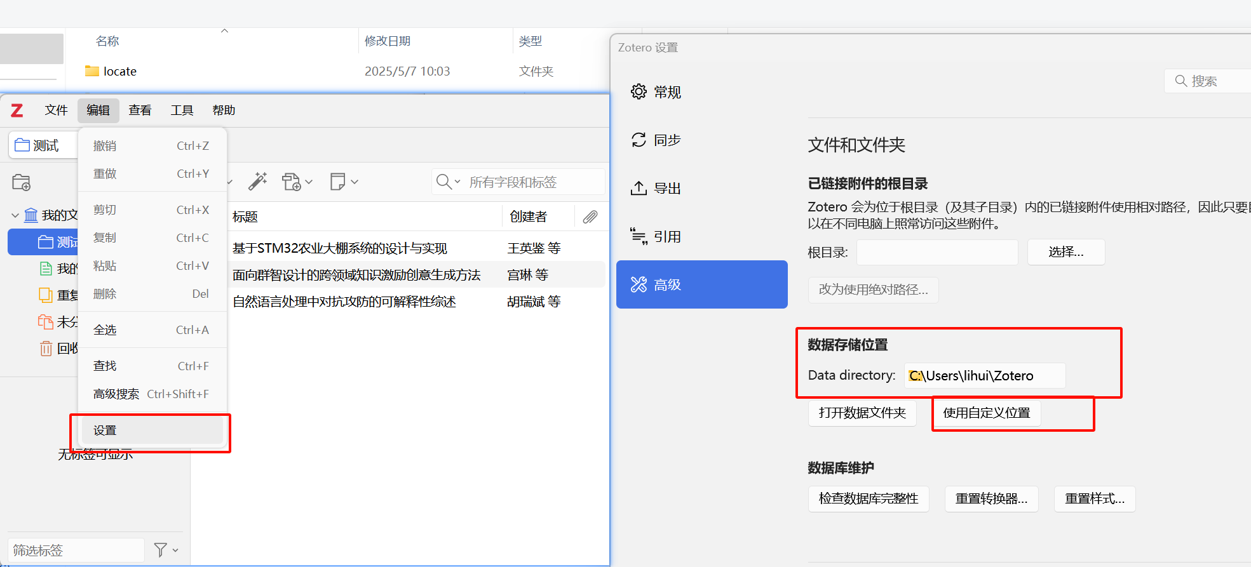The height and width of the screenshot is (567, 1251).
Task: Select the 自然语言处理中对抗攻防的可解释性综述 item row
Action: pos(344,302)
